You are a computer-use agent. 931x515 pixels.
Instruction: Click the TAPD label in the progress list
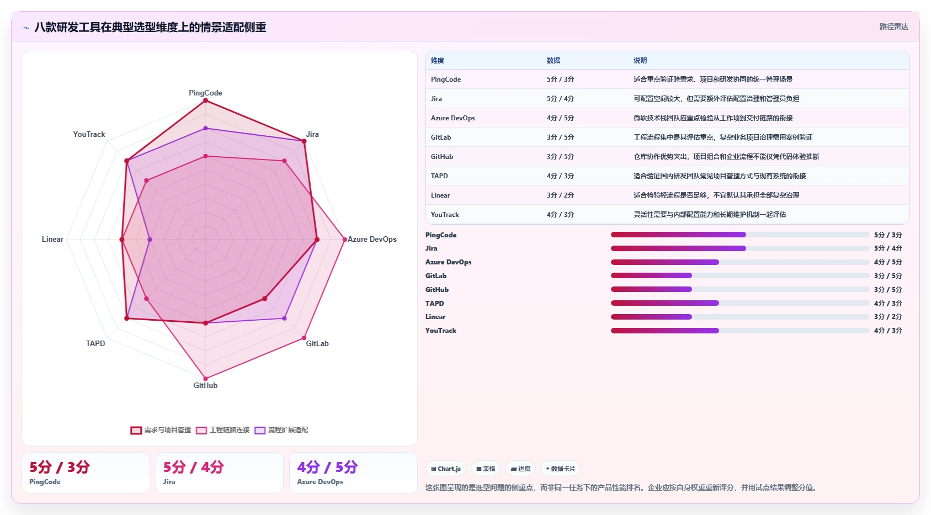pos(434,303)
